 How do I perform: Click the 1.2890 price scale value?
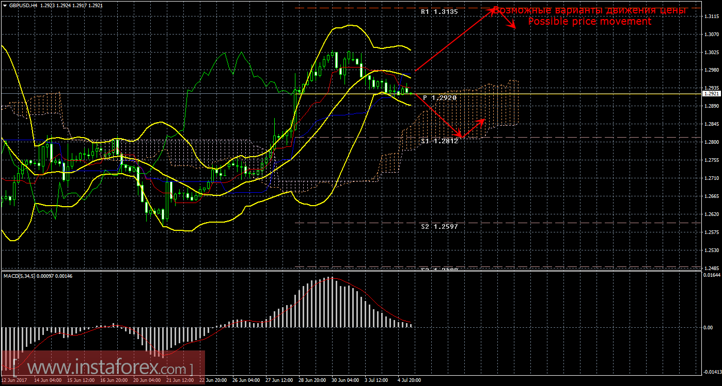pyautogui.click(x=712, y=106)
